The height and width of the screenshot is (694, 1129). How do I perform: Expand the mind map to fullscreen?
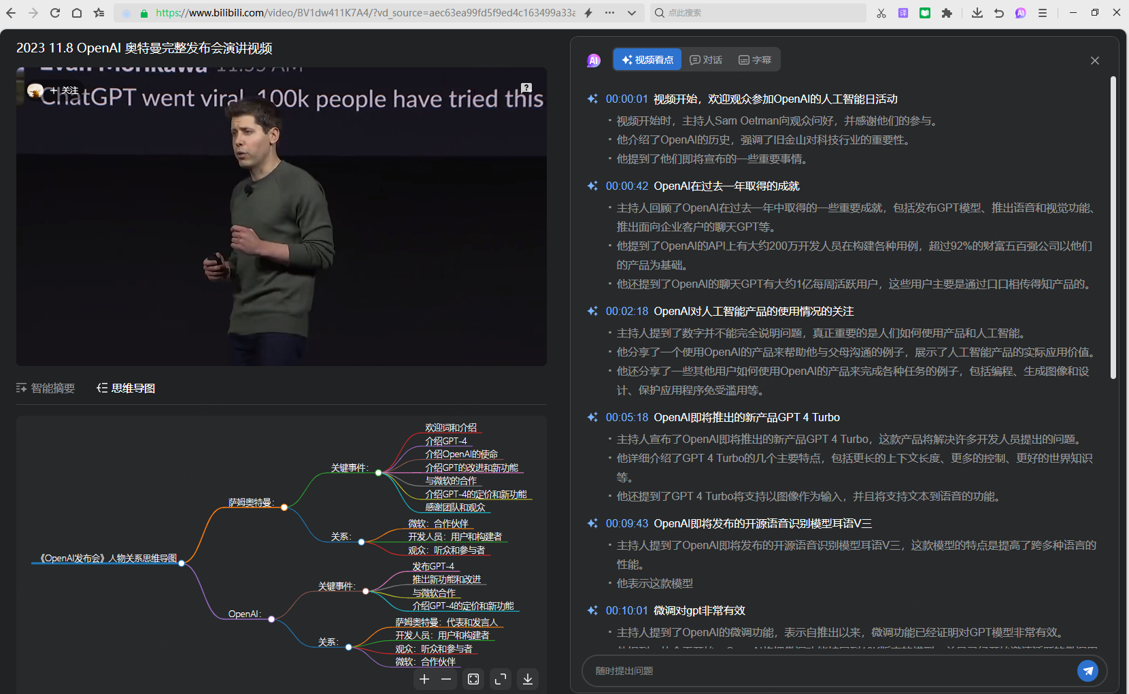[501, 679]
